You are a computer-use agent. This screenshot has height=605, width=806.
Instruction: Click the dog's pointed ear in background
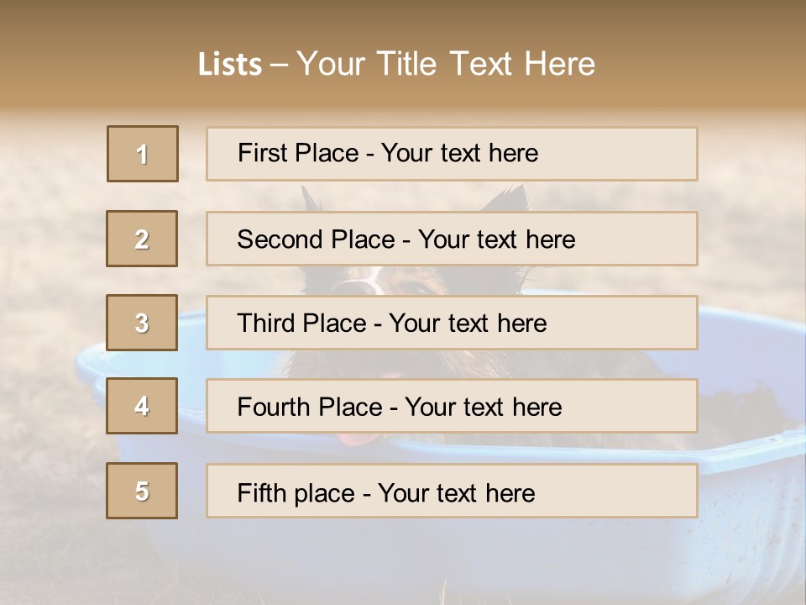(509, 198)
